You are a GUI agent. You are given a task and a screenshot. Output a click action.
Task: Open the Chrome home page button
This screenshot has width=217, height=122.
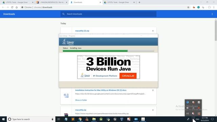click(x=17, y=7)
